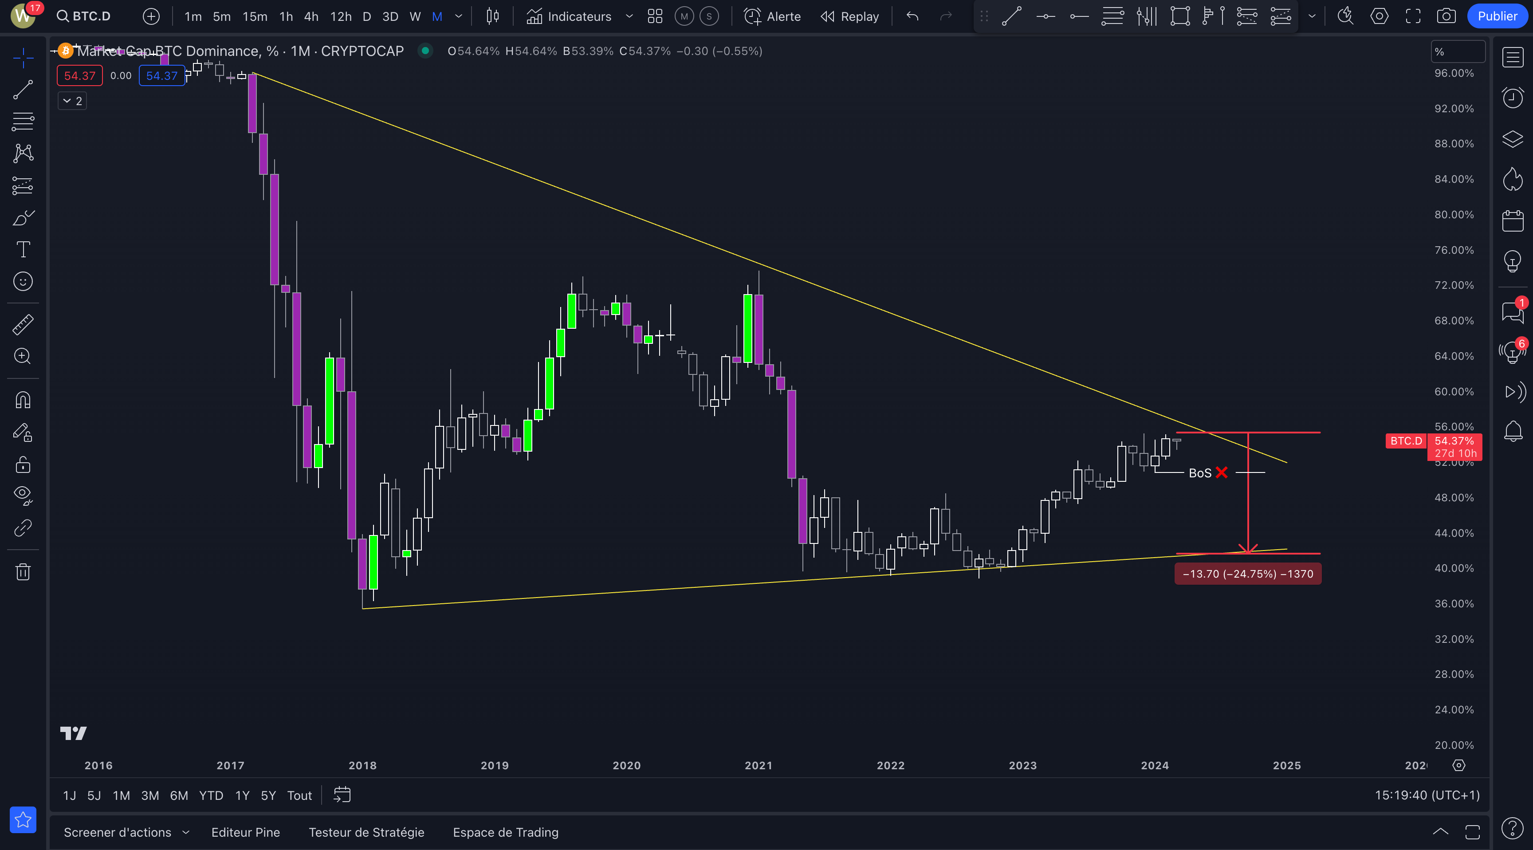Image resolution: width=1533 pixels, height=850 pixels.
Task: Open the favorites star toolbar
Action: coord(23,820)
